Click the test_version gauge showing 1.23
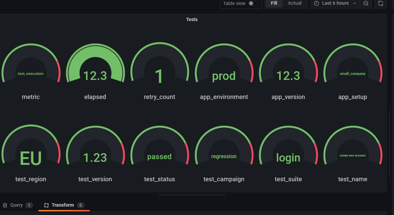 (95, 145)
